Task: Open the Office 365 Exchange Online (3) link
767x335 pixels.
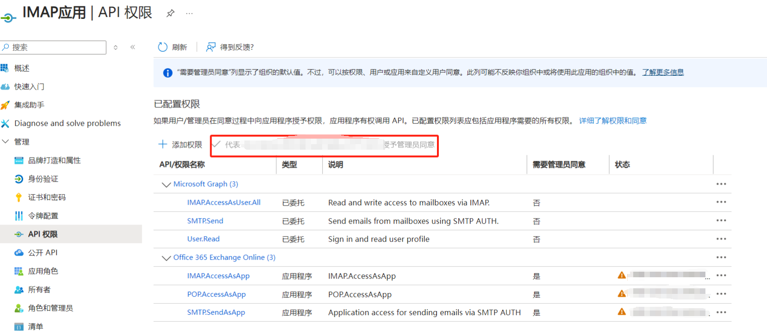Action: tap(224, 257)
